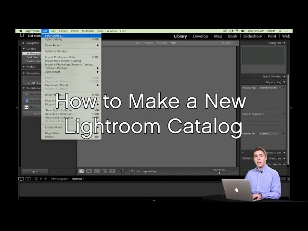This screenshot has height=231, width=308.
Task: Adjust the Thumbnails size slider
Action: [219, 173]
